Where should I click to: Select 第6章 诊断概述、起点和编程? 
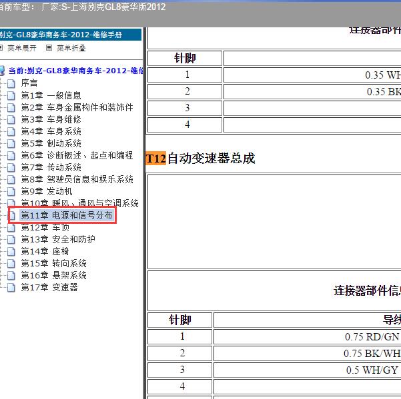click(77, 155)
